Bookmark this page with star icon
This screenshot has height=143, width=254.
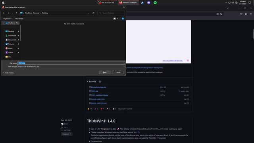[221, 14]
